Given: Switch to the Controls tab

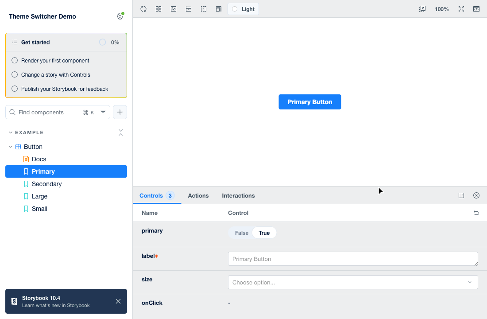Looking at the screenshot, I should click(x=157, y=195).
